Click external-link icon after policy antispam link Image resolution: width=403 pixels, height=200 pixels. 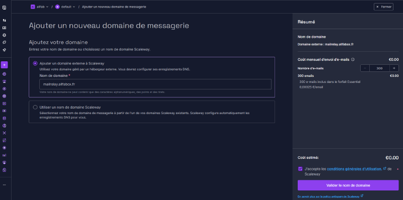362,196
